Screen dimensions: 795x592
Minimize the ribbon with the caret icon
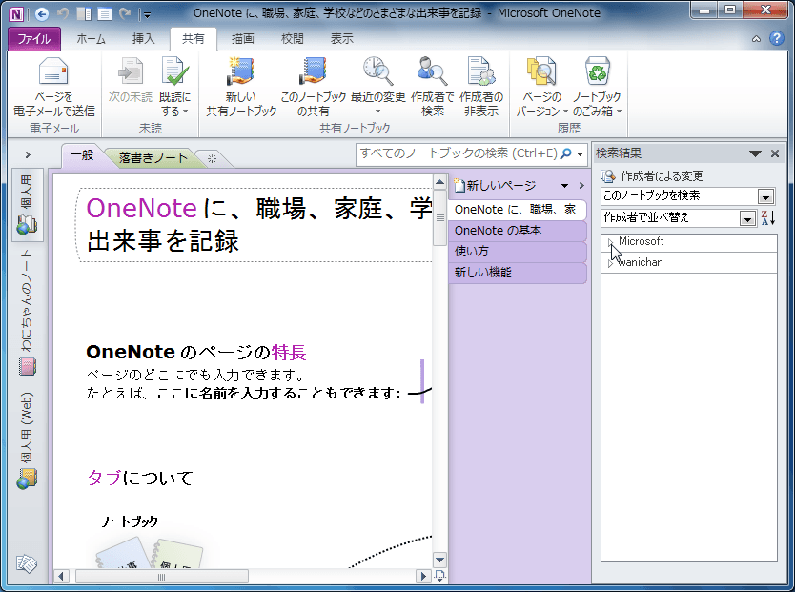click(756, 39)
